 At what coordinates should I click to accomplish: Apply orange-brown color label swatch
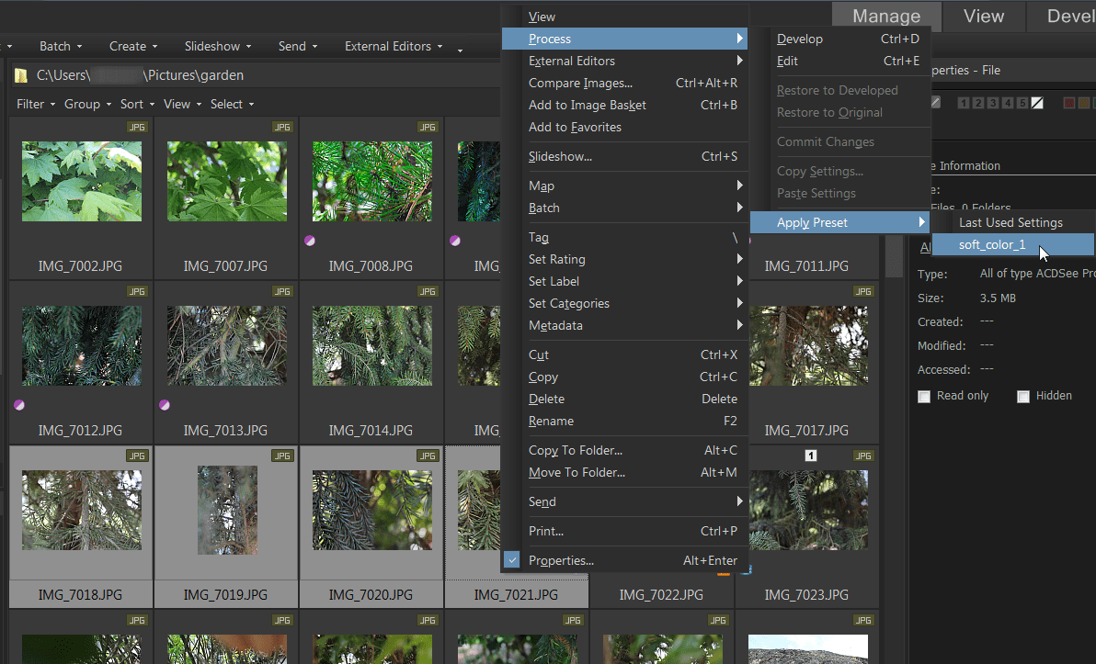click(x=1083, y=103)
